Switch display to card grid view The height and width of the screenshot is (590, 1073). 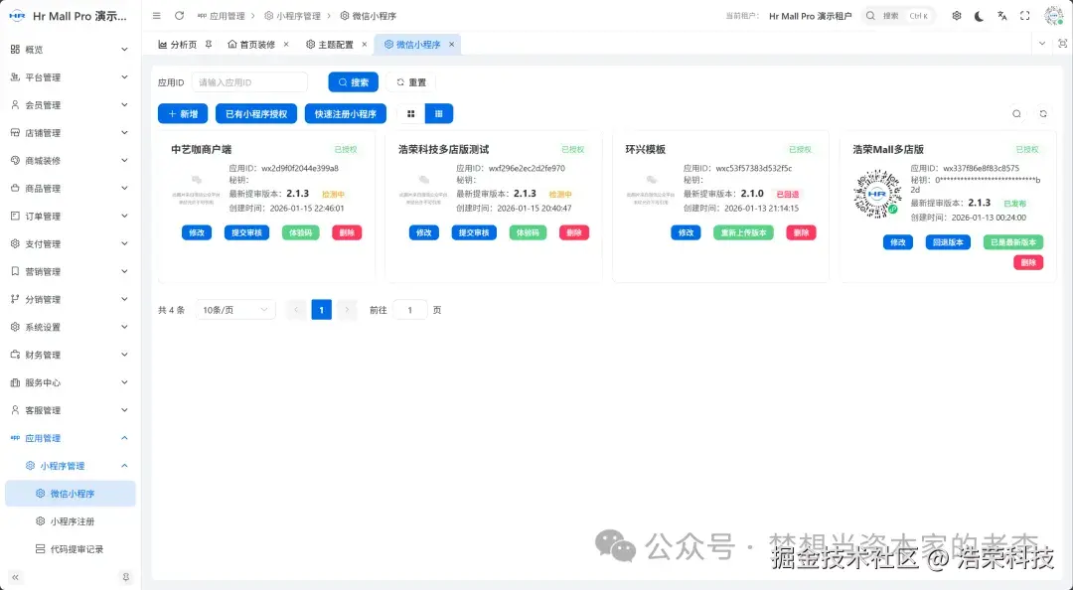411,113
